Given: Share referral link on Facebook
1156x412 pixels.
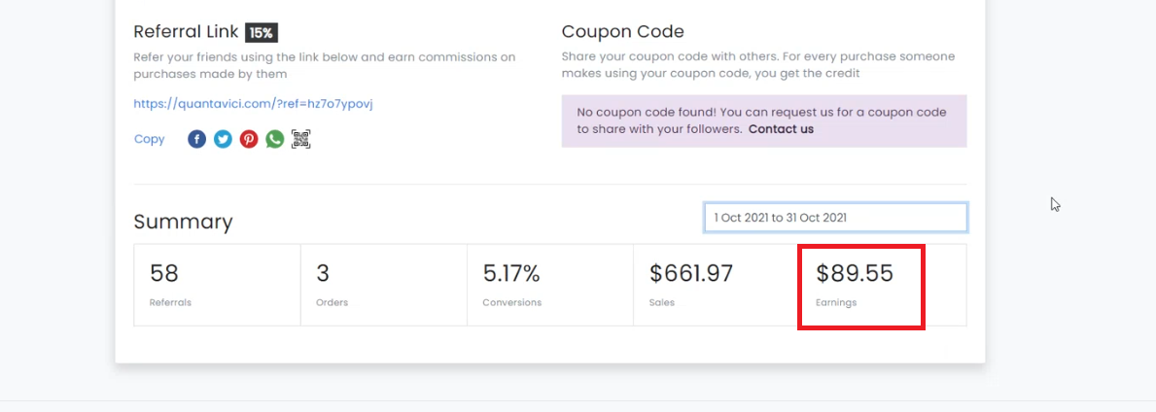Looking at the screenshot, I should coord(196,139).
